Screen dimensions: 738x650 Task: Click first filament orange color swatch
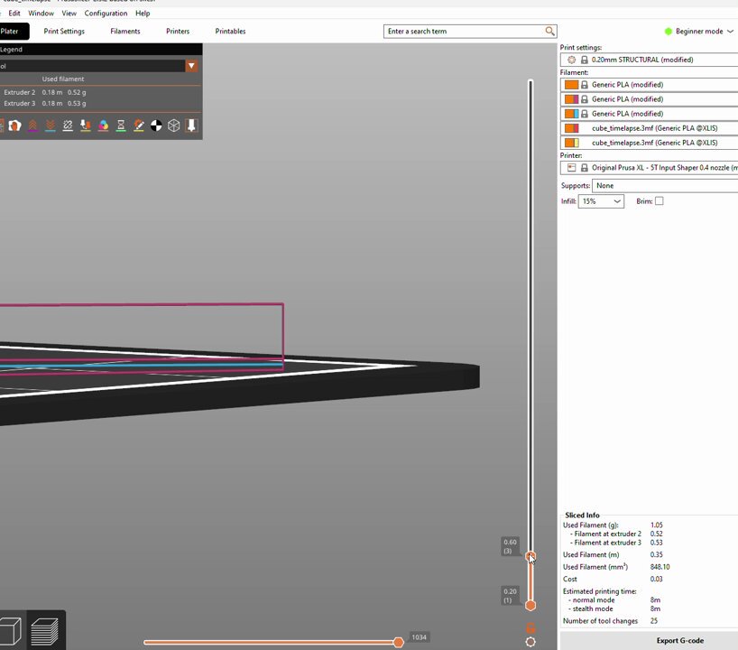point(571,85)
